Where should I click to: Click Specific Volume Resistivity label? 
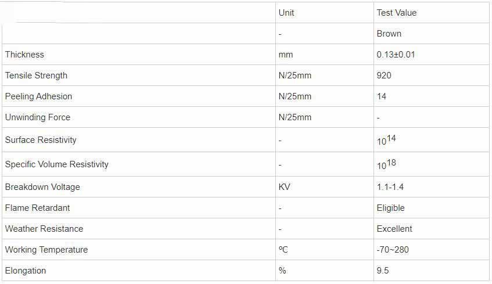56,164
